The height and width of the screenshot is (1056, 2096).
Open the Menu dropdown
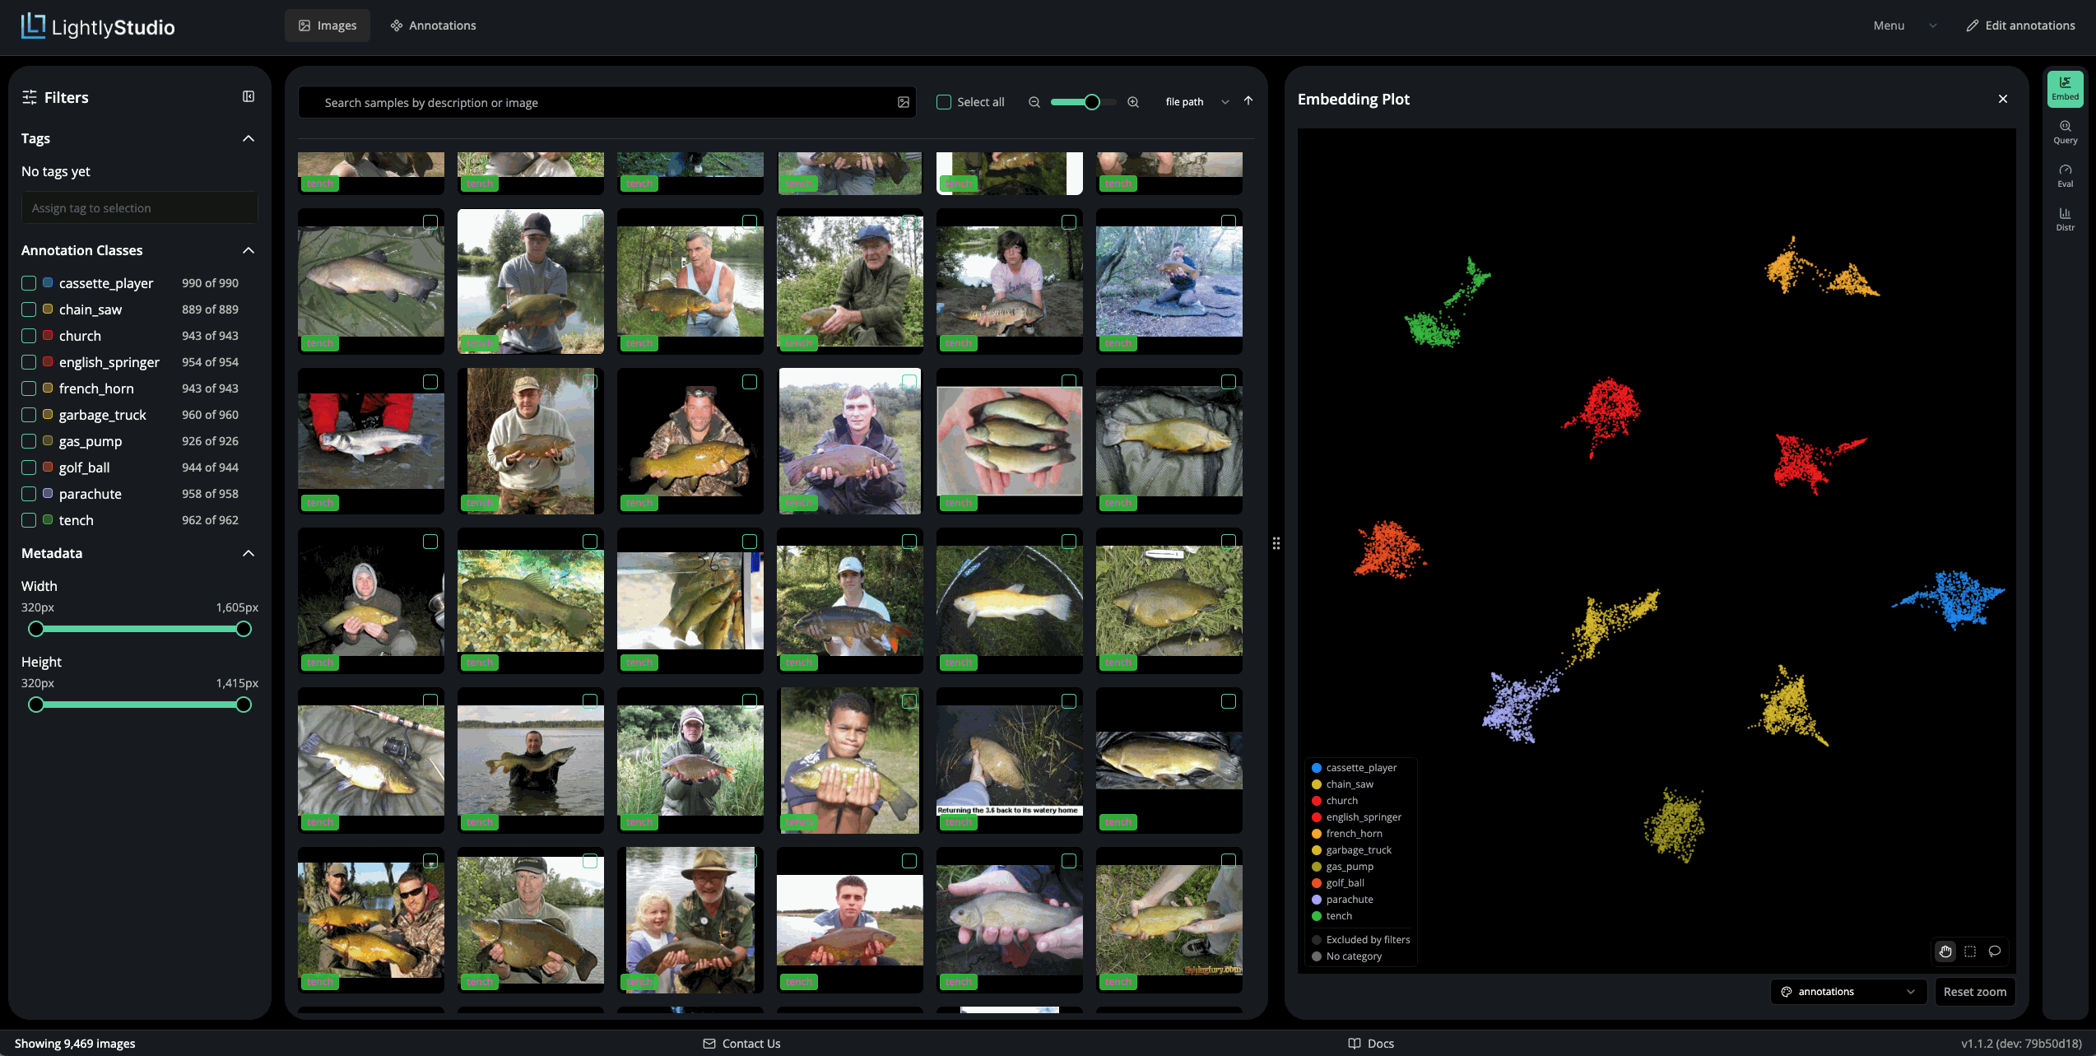1904,26
